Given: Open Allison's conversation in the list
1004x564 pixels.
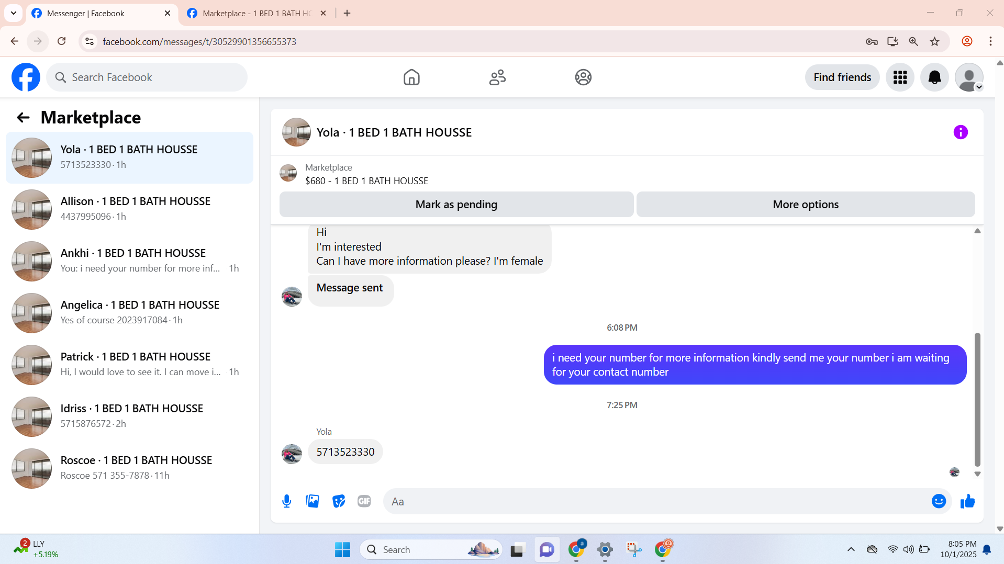Looking at the screenshot, I should tap(129, 209).
